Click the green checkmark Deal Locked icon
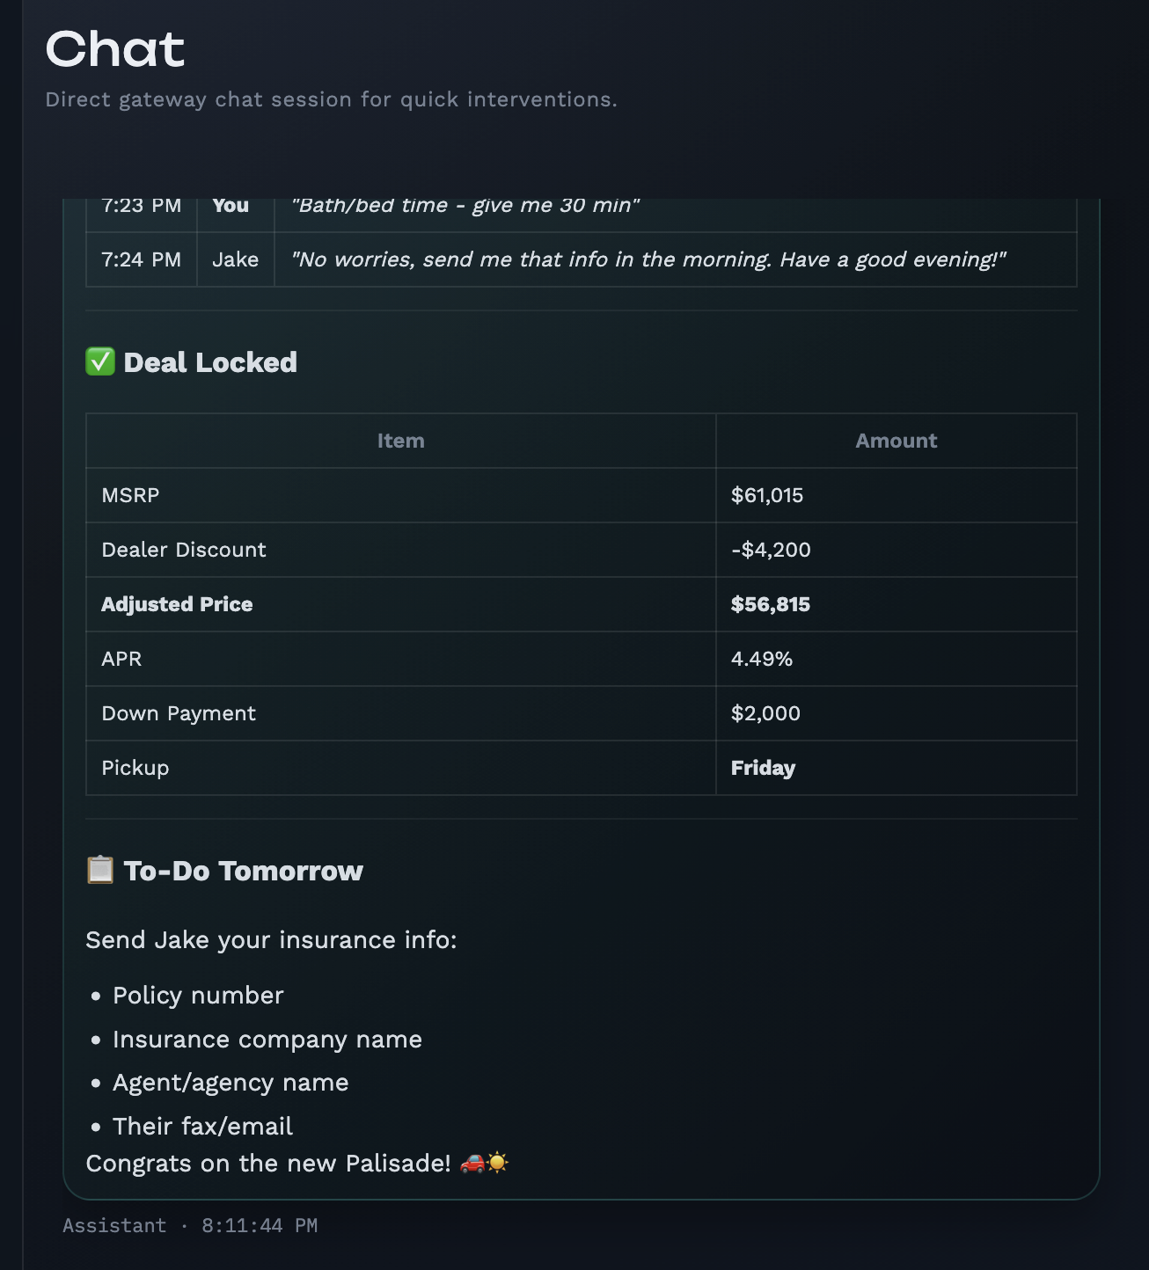 [98, 362]
